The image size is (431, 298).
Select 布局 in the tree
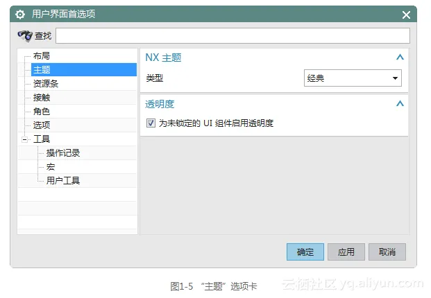point(41,56)
